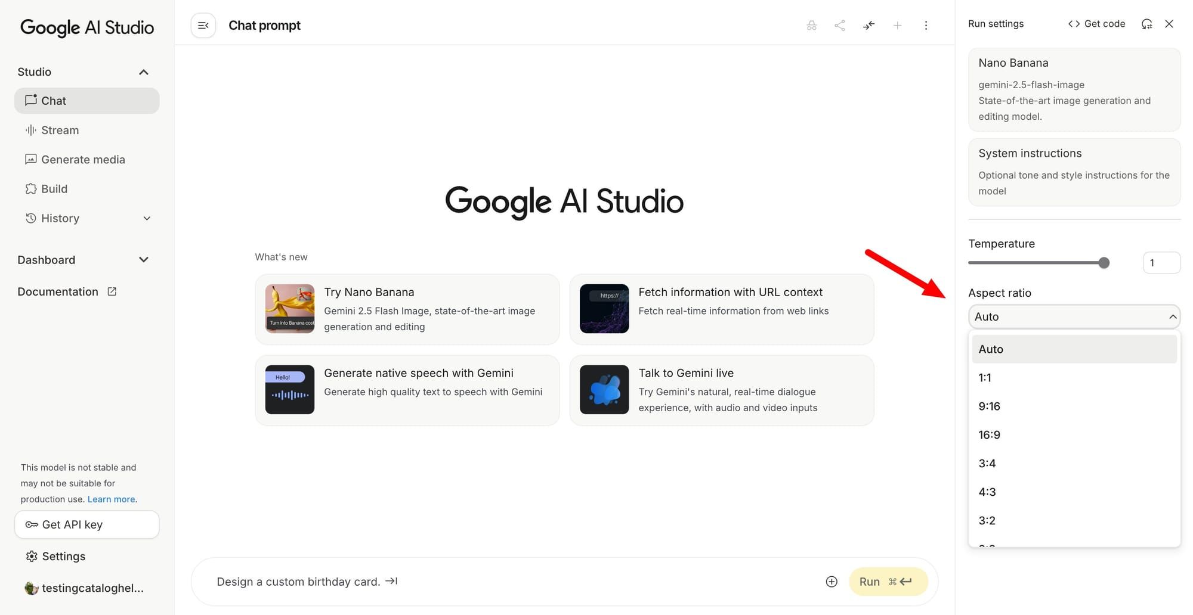
Task: Select Auto in aspect ratio list
Action: [1074, 349]
